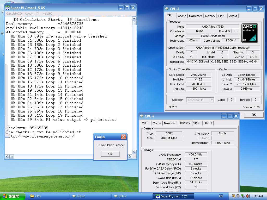The width and height of the screenshot is (267, 200).
Task: Click the Channels value Single
Action: [222, 134]
